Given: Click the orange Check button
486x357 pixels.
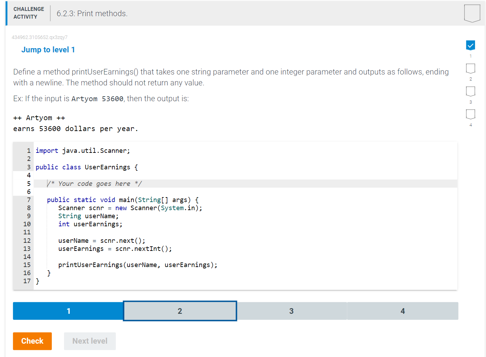Looking at the screenshot, I should pos(32,341).
